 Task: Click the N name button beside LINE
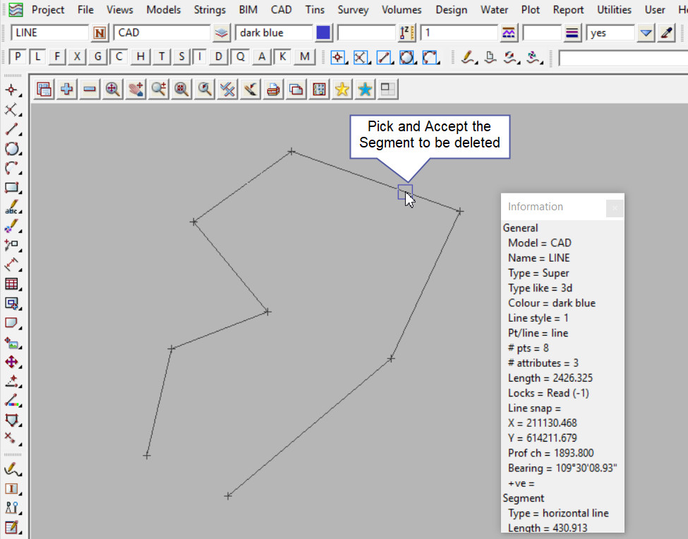100,33
